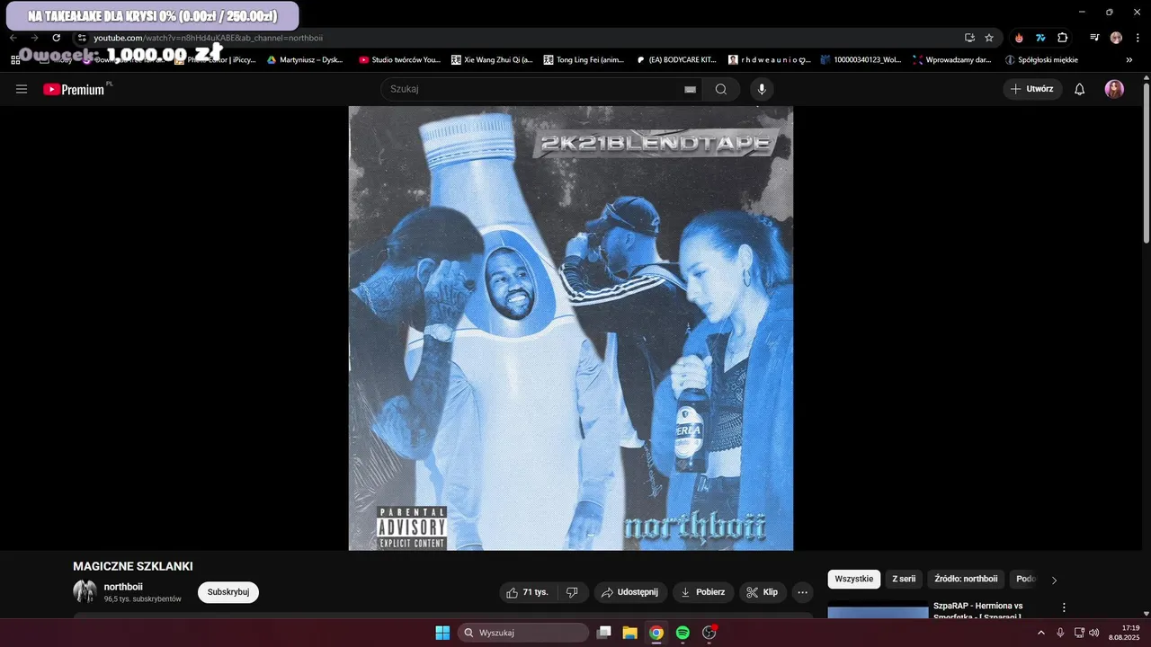Open northboii channel avatar
Screen dimensions: 1151x647
point(85,591)
